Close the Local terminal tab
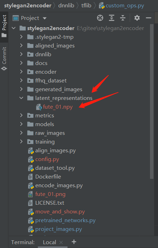 click(x=61, y=242)
